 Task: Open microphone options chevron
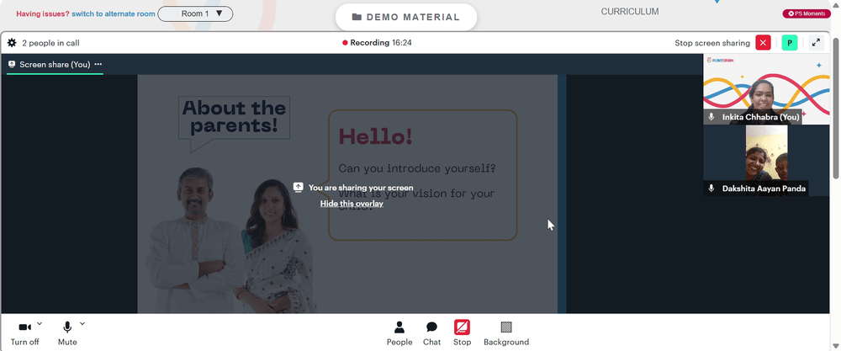[82, 323]
